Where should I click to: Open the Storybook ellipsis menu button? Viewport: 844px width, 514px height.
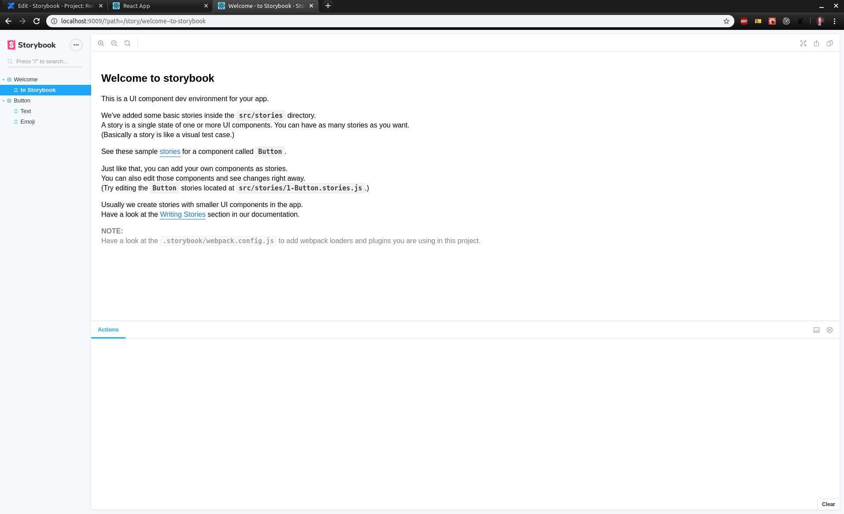[76, 45]
